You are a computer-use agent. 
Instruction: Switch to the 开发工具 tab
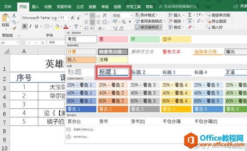click(x=133, y=7)
